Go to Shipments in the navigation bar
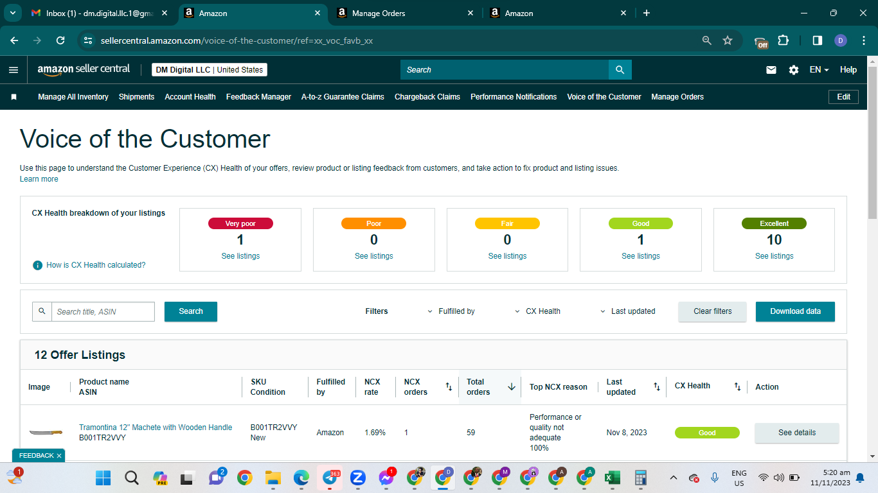 click(137, 97)
